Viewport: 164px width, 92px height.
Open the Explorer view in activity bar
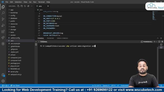3,7
